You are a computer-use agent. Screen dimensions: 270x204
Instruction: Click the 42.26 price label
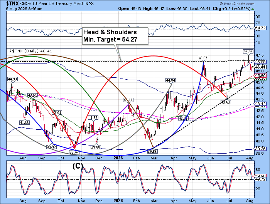(x=183, y=119)
